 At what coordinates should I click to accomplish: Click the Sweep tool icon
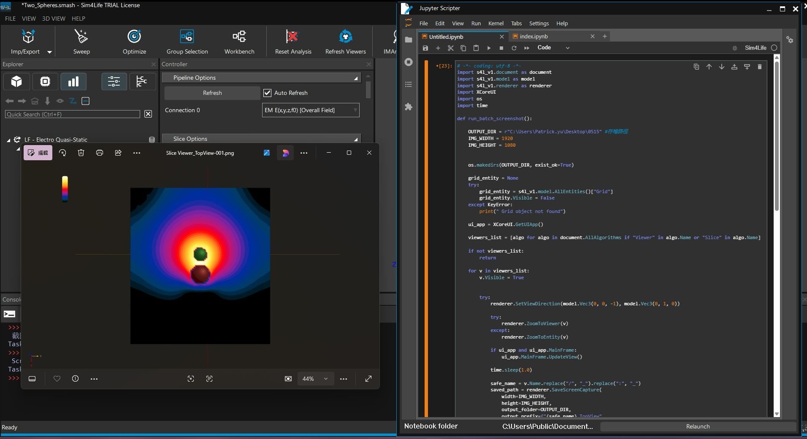pos(81,37)
